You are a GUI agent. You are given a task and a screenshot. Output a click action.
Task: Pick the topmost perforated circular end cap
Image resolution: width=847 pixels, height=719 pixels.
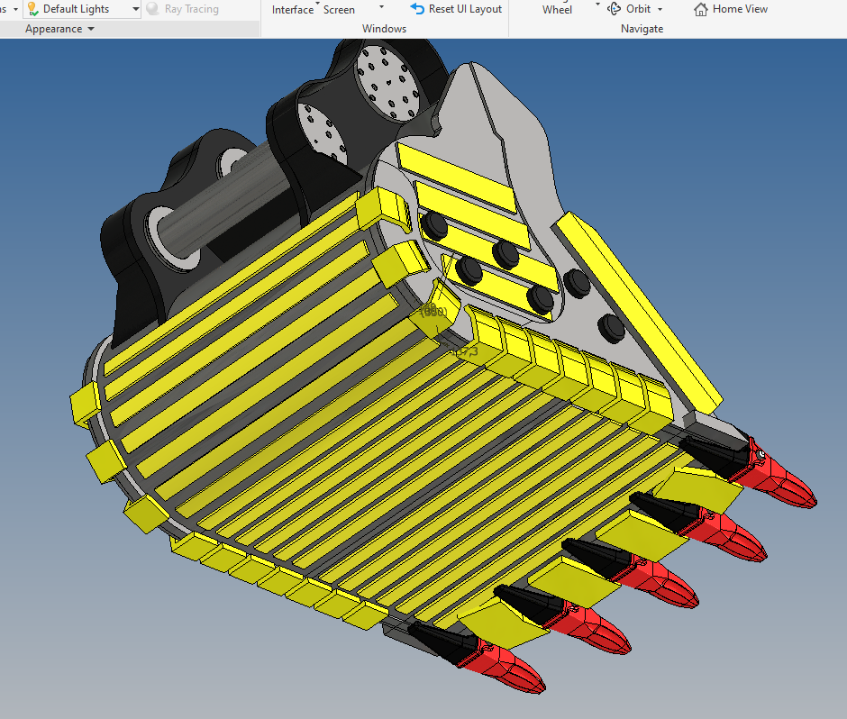point(391,80)
